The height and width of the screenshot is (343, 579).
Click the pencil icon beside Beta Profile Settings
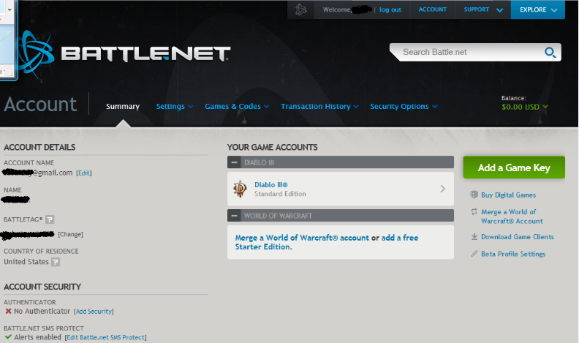point(474,254)
